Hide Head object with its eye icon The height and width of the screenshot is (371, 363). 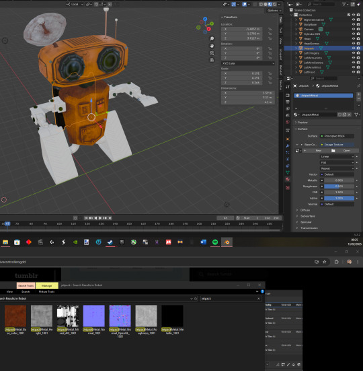coord(354,38)
